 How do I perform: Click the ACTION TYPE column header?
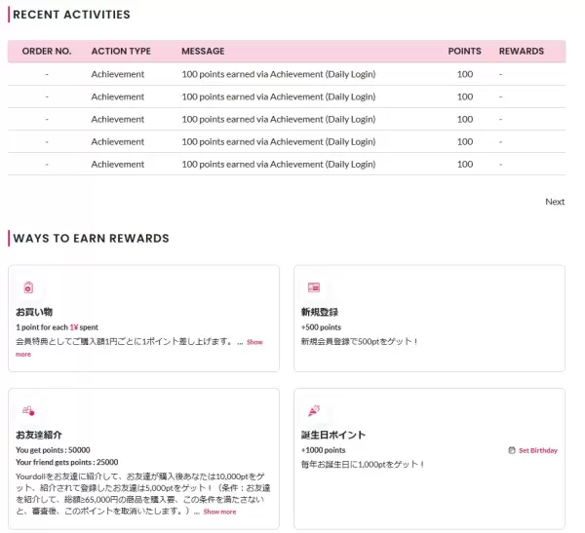(x=121, y=51)
